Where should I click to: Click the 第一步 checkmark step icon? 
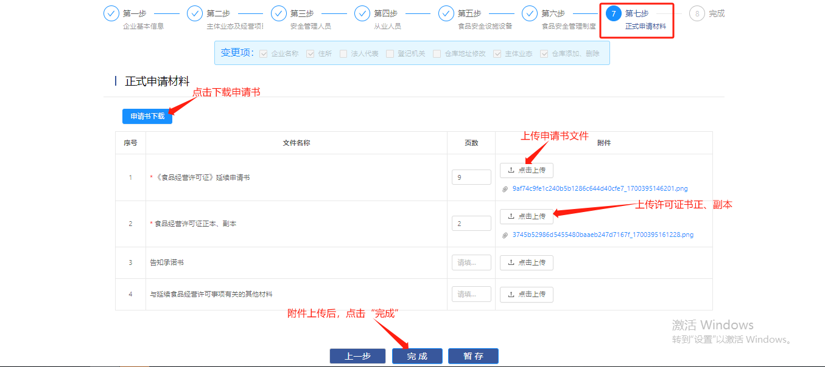111,13
